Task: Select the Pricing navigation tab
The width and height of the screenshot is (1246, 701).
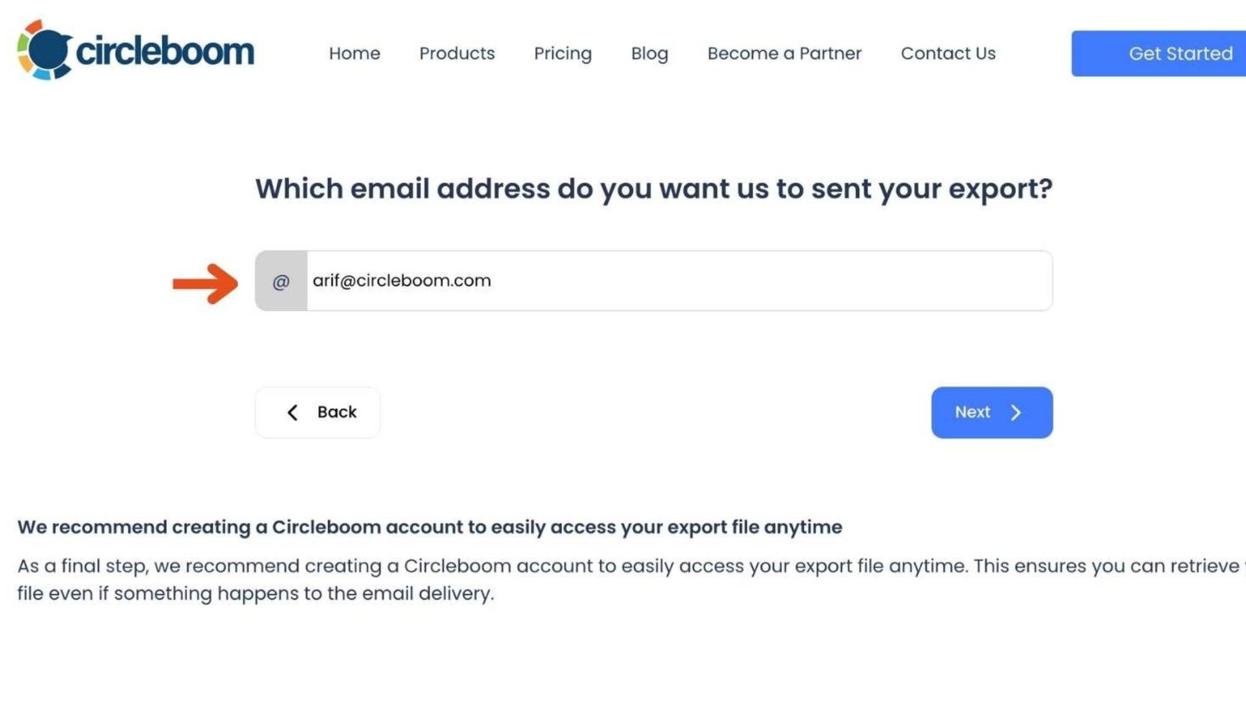Action: 562,53
